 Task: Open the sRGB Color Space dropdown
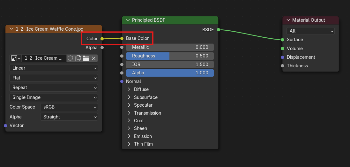coord(69,107)
